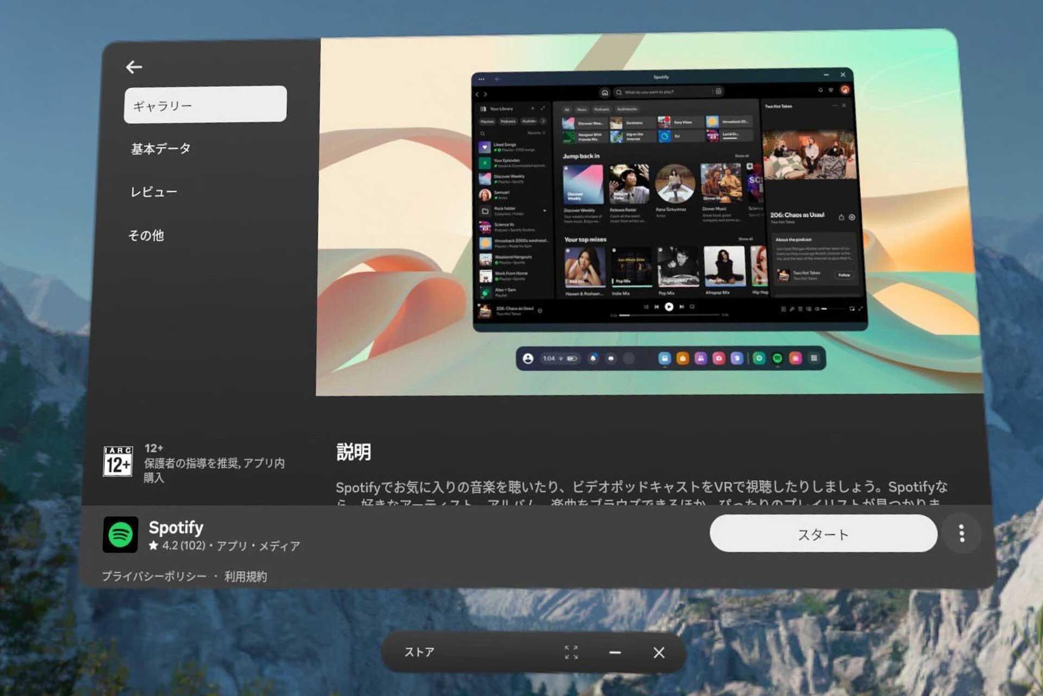Image resolution: width=1043 pixels, height=696 pixels.
Task: Click the green Spotify app icon
Action: [120, 535]
